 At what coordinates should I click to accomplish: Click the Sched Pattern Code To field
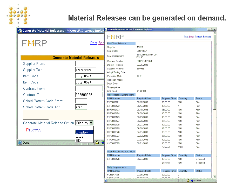(x=81, y=107)
